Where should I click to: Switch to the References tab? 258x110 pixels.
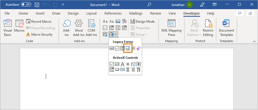(x=113, y=13)
